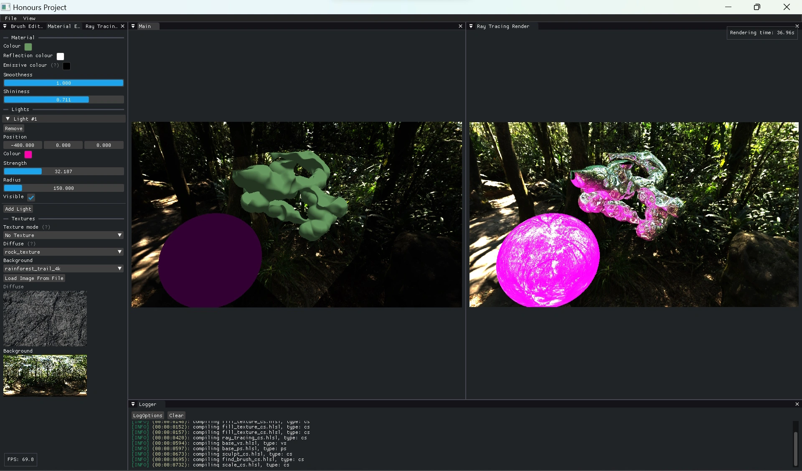Click the Logger panel collapse triangle icon
802x471 pixels.
[x=133, y=404]
